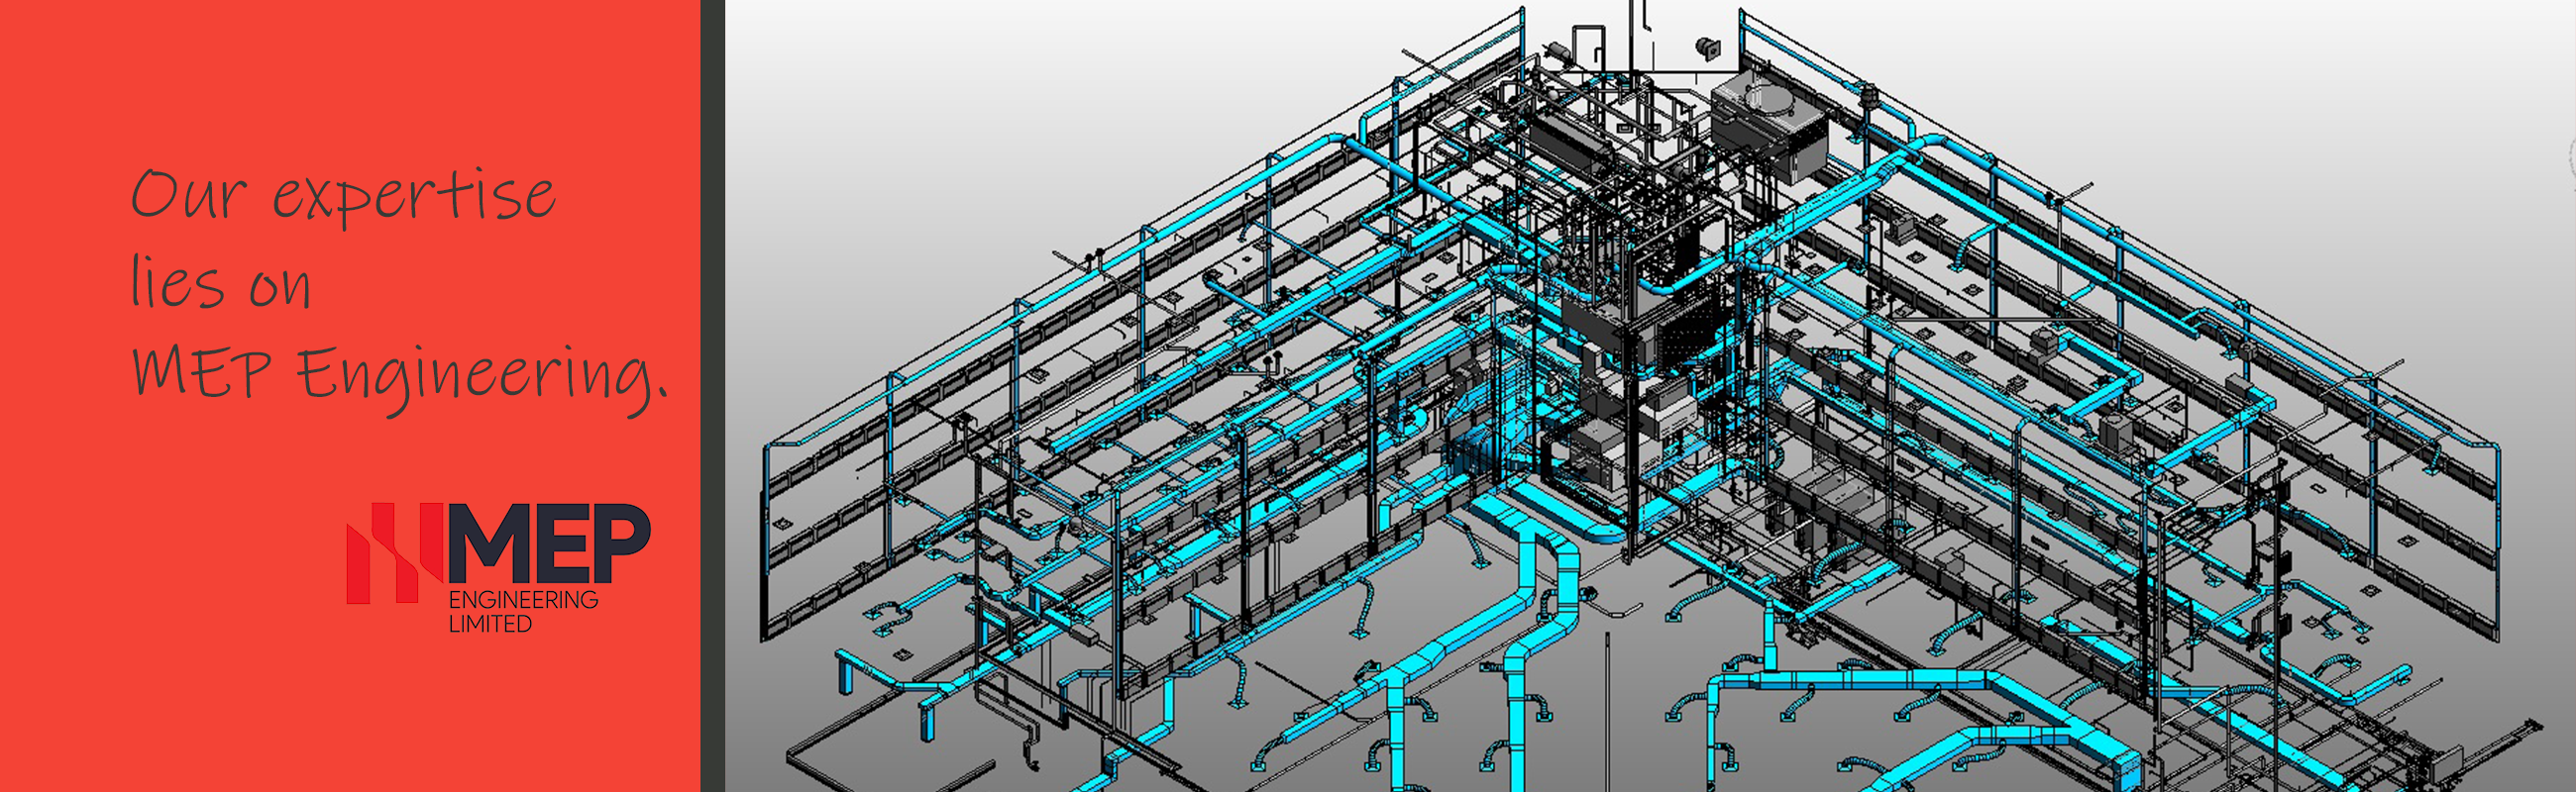Click the "MEP Engineering." headline line
Viewport: 2576px width, 792px height.
tap(398, 374)
